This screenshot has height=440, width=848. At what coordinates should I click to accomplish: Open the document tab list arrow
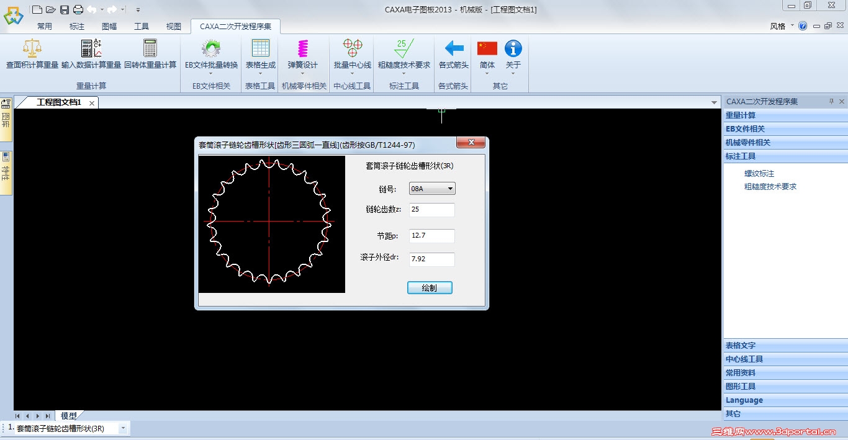tap(715, 103)
